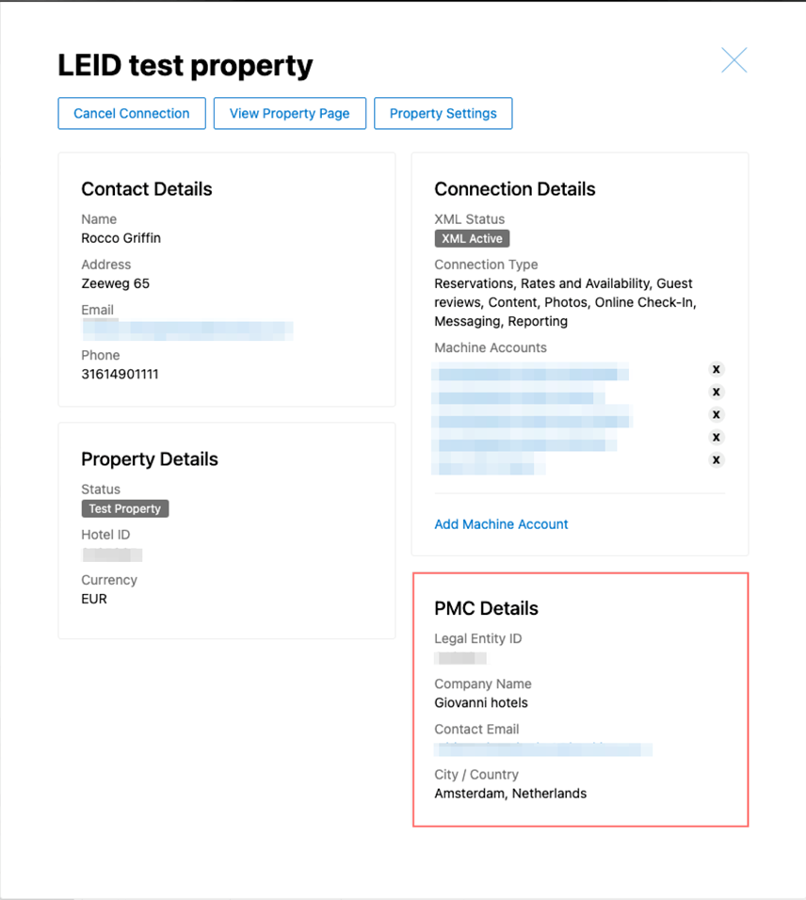
Task: Click the blurred PMC Contact Email
Action: (x=543, y=748)
